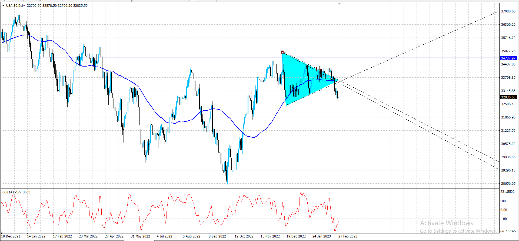This screenshot has height=241, width=519.
Task: Click the 8 Sep 2022 date label
Action: pos(217,236)
